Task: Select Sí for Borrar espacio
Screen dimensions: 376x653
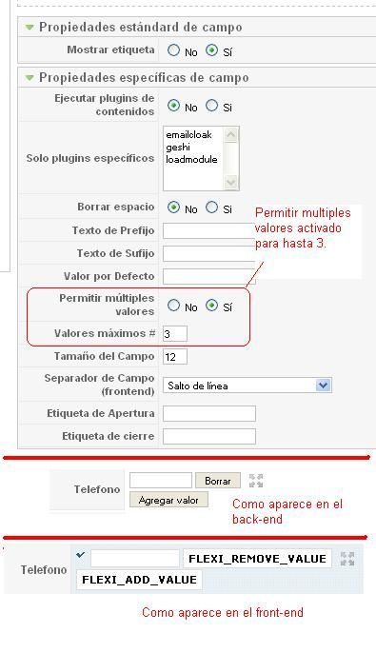Action: 211,207
